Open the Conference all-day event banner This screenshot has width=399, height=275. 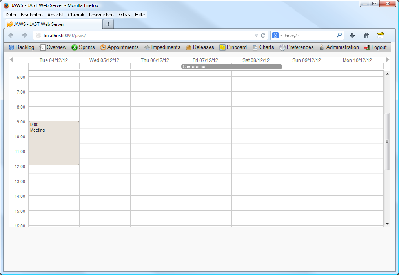231,67
